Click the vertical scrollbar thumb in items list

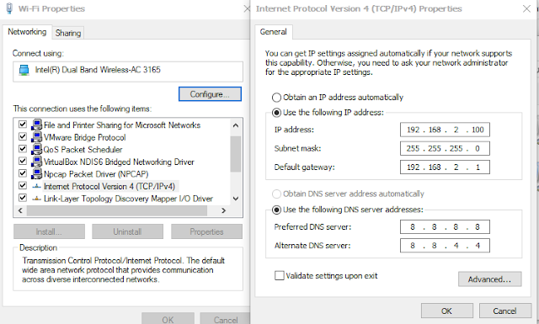pos(236,153)
